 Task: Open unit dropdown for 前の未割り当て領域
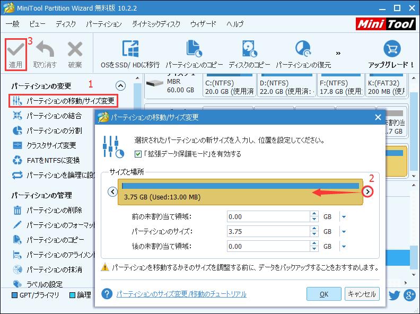point(344,217)
